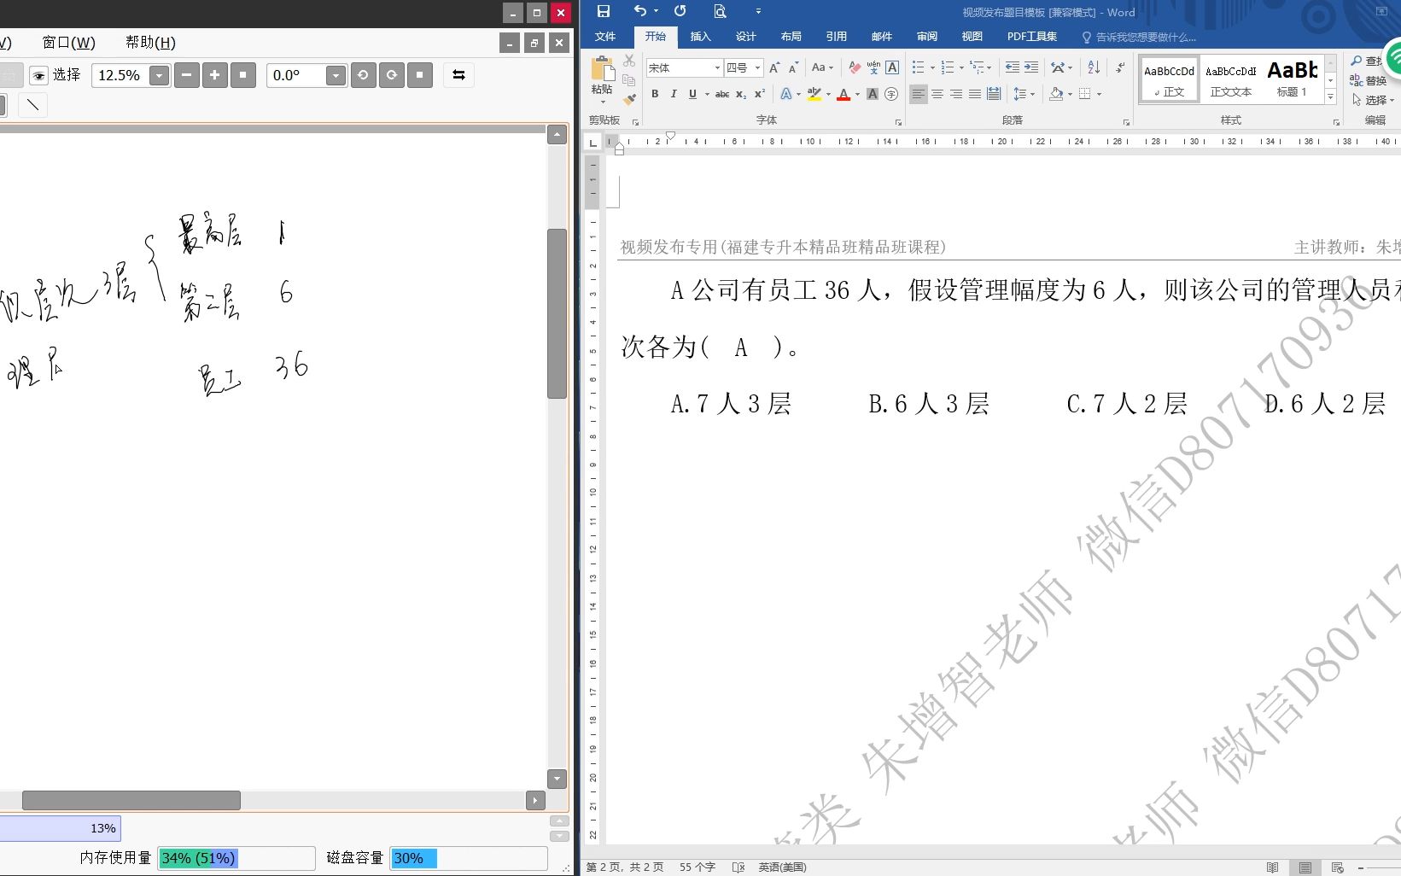Screen dimensions: 1401x876
Task: Click the bullet list icon
Action: click(917, 67)
